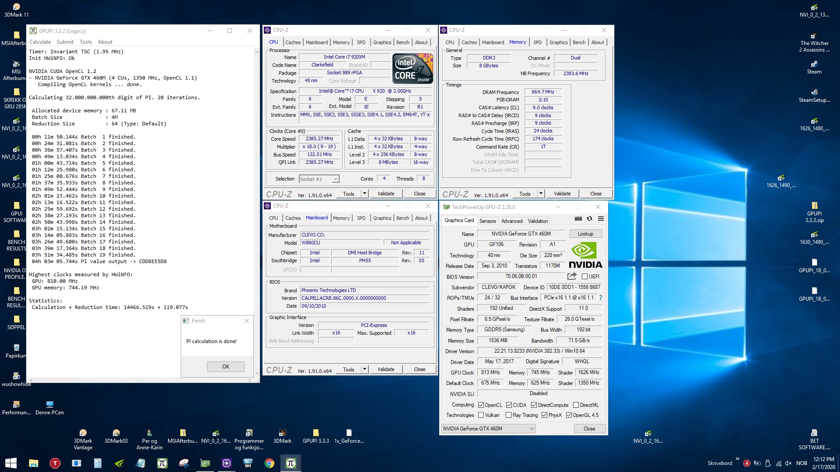
Task: Click OK in the Finish dialog
Action: [226, 367]
